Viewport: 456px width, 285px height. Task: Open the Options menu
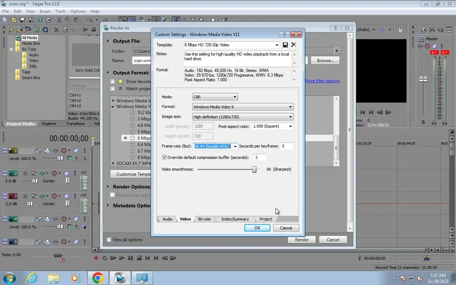pos(78,11)
